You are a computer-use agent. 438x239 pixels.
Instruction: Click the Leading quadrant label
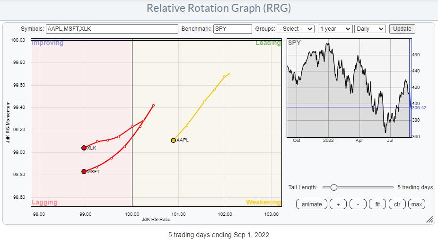tap(268, 43)
